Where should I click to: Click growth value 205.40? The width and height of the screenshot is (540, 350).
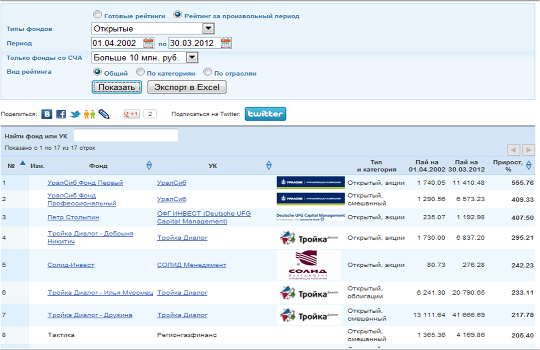pos(523,335)
